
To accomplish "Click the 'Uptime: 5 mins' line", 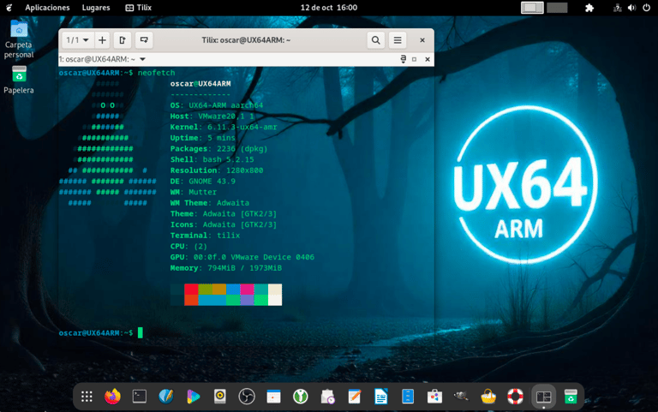I will pyautogui.click(x=203, y=138).
